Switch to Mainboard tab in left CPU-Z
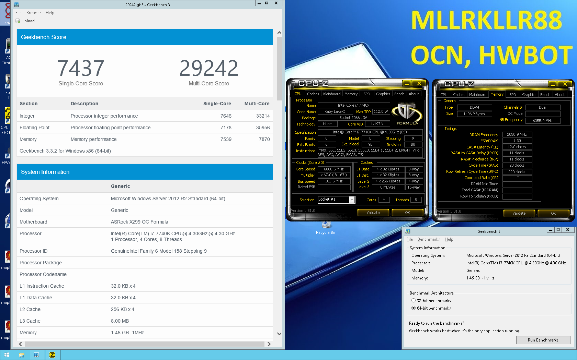This screenshot has height=360, width=577. [332, 94]
